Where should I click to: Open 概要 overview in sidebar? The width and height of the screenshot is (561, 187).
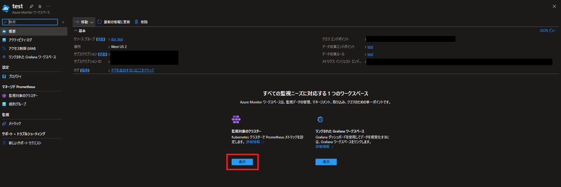click(x=33, y=31)
